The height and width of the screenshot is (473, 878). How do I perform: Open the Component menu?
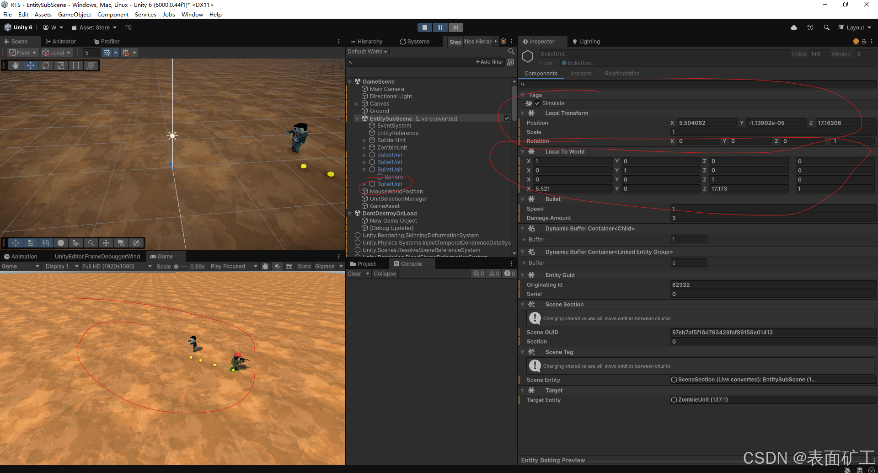click(113, 14)
